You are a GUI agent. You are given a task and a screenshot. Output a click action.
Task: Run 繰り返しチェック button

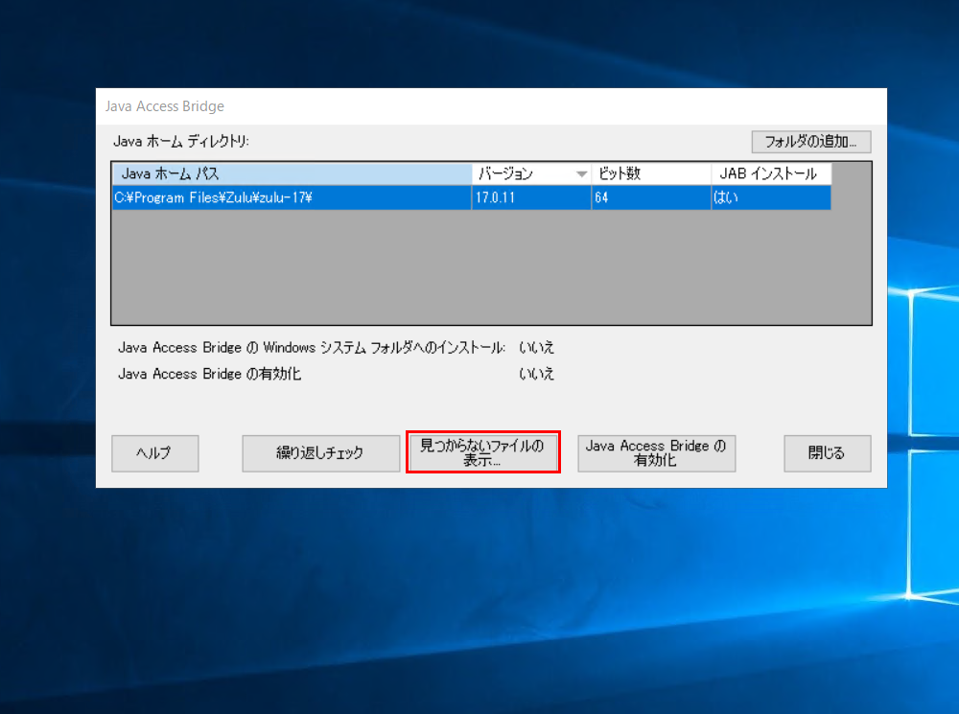[x=320, y=453]
